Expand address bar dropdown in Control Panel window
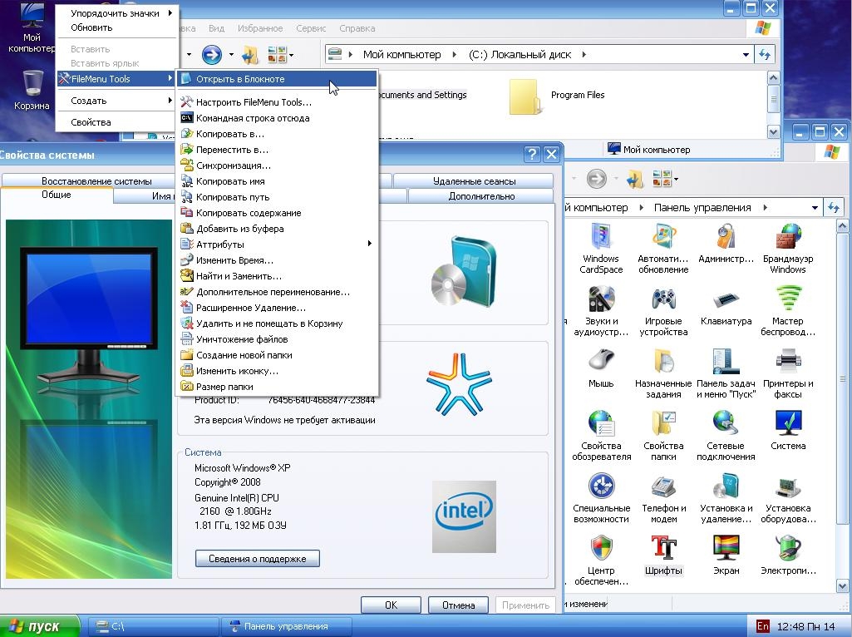Image resolution: width=852 pixels, height=637 pixels. point(815,208)
